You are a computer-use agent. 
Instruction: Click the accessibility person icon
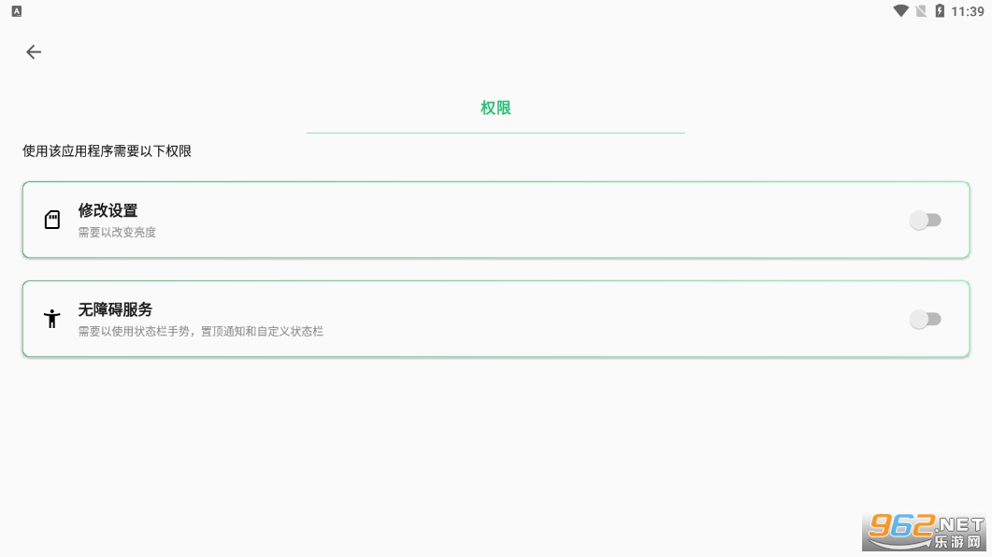[x=51, y=318]
